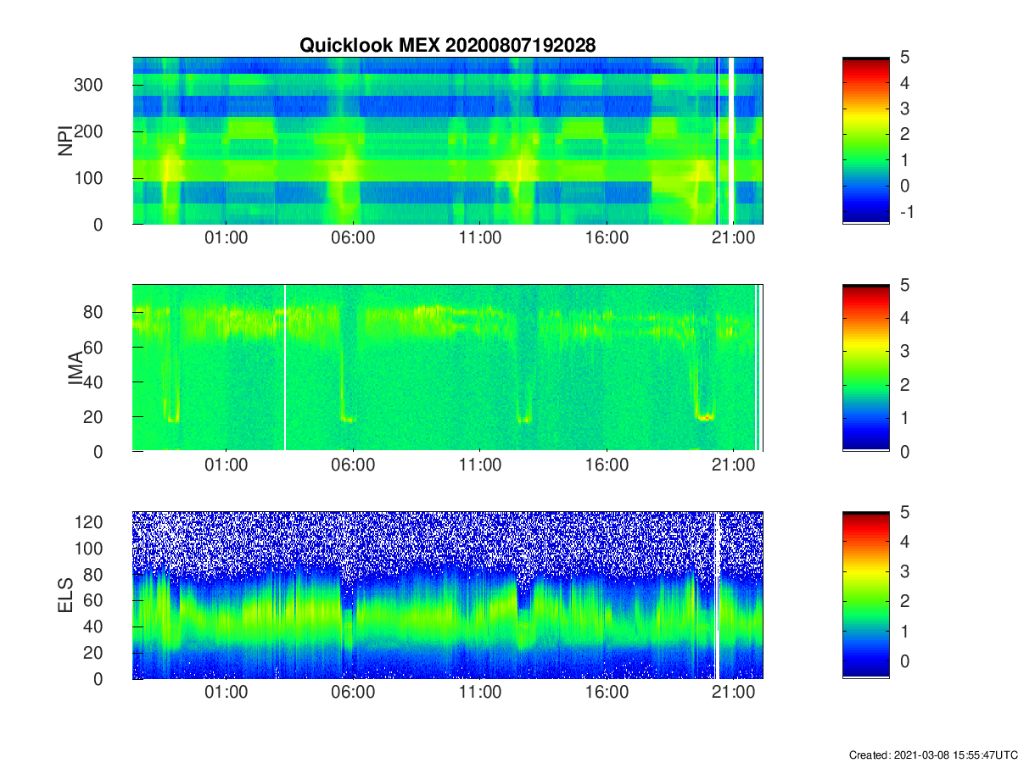Click the "16:00" time tick under NPI panel
The height and width of the screenshot is (763, 1018).
click(607, 238)
